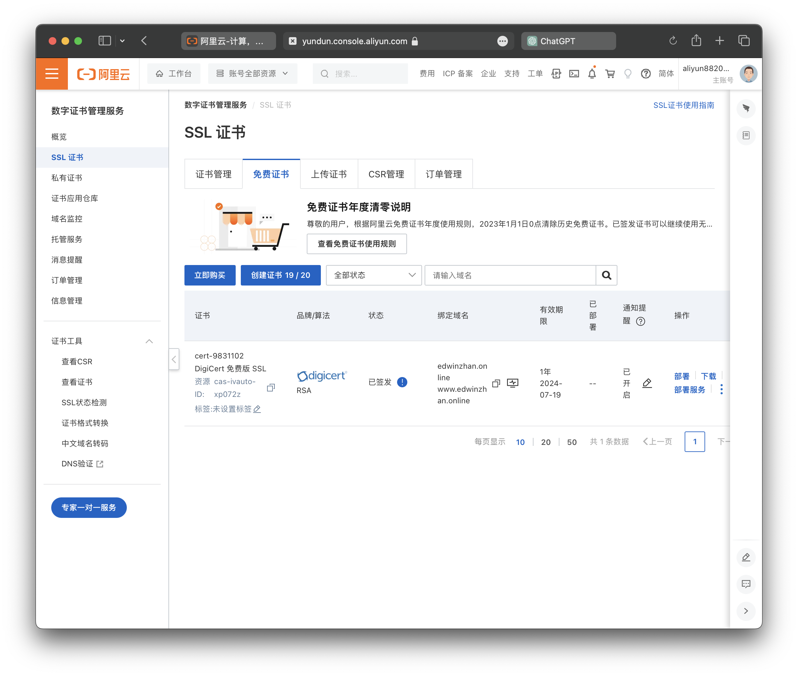Screen dimensions: 798x676
Task: Collapse the 证书工具 section
Action: [x=149, y=341]
